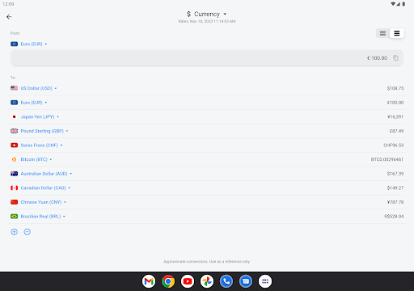Image resolution: width=414 pixels, height=291 pixels.
Task: Change the Japan Yen (JPY) target currency
Action: pyautogui.click(x=35, y=116)
